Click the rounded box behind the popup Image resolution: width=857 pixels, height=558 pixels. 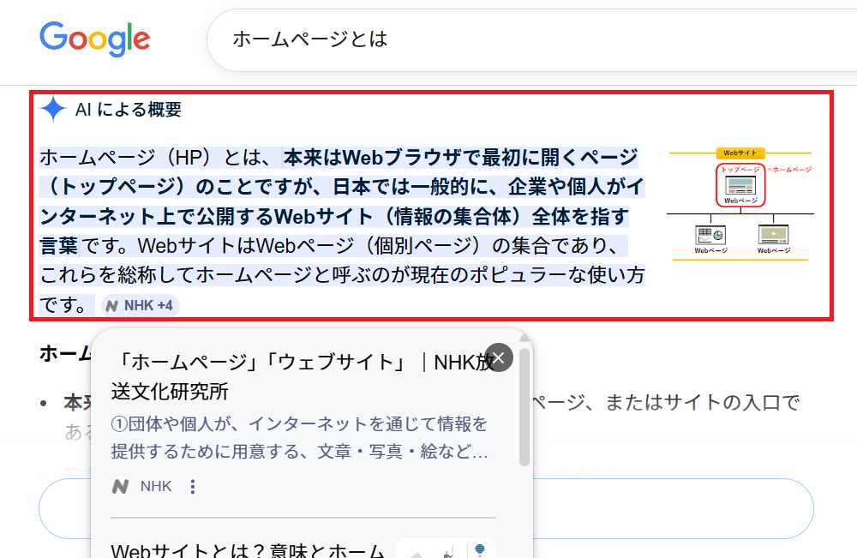coord(686,508)
